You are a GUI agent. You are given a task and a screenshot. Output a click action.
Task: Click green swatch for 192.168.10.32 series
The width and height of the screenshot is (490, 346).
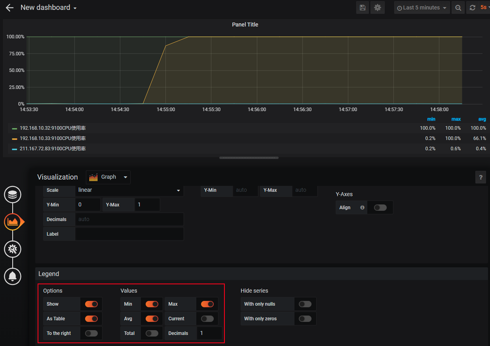[15, 129]
